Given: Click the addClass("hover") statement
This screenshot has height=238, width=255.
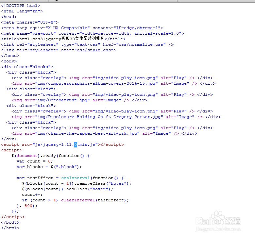Looking at the screenshot, I should tap(67, 189).
